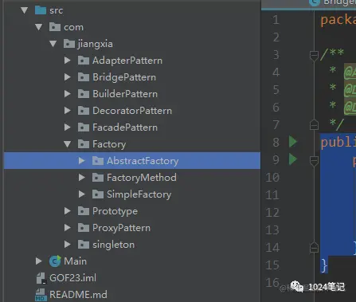Select the AbstractFactory package row
Screen dimensions: 356x302
pyautogui.click(x=132, y=161)
